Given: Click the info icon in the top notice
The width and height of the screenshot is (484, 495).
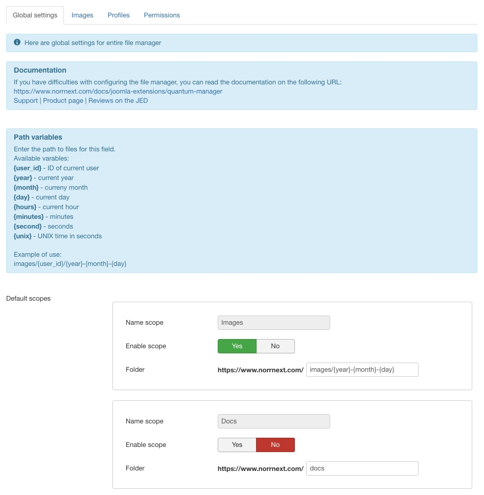Looking at the screenshot, I should [x=17, y=42].
